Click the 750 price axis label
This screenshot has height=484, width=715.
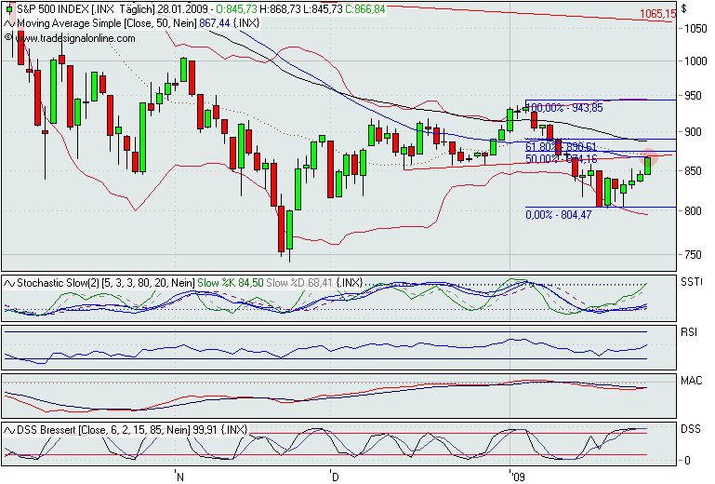coord(692,255)
